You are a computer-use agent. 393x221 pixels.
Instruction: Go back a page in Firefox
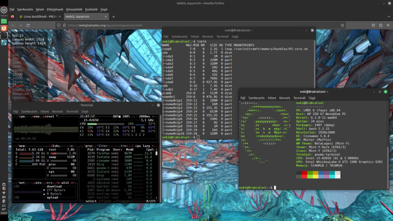[13, 26]
